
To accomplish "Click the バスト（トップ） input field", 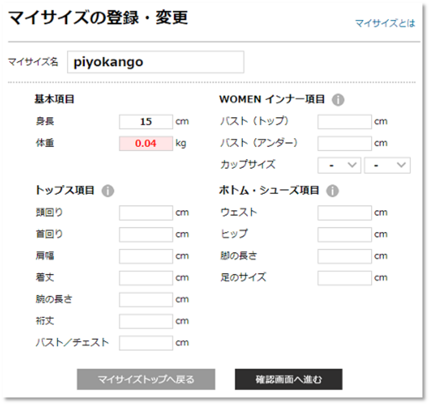I will pyautogui.click(x=344, y=122).
